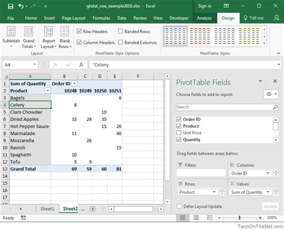Tick the Defer Layout Update checkbox
This screenshot has width=284, height=231.
point(179,206)
